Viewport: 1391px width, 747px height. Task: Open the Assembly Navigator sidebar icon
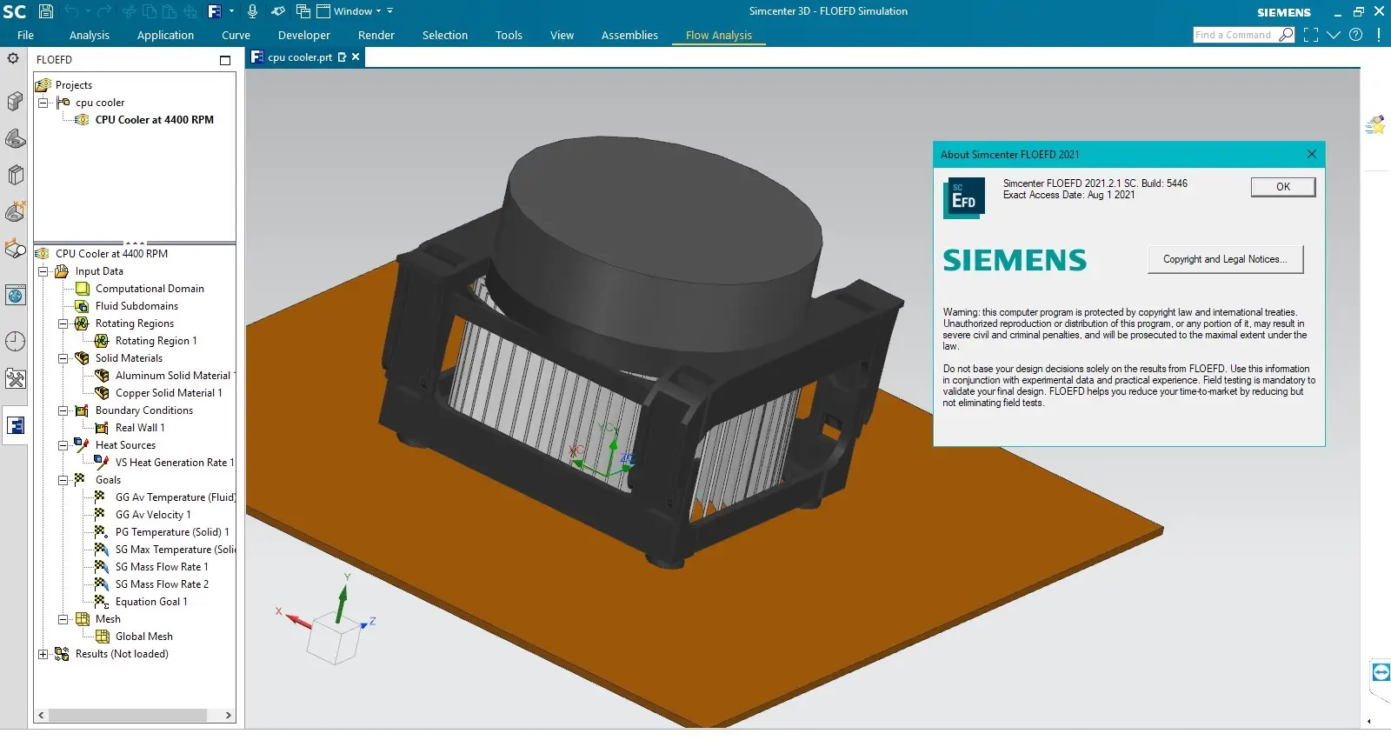15,102
